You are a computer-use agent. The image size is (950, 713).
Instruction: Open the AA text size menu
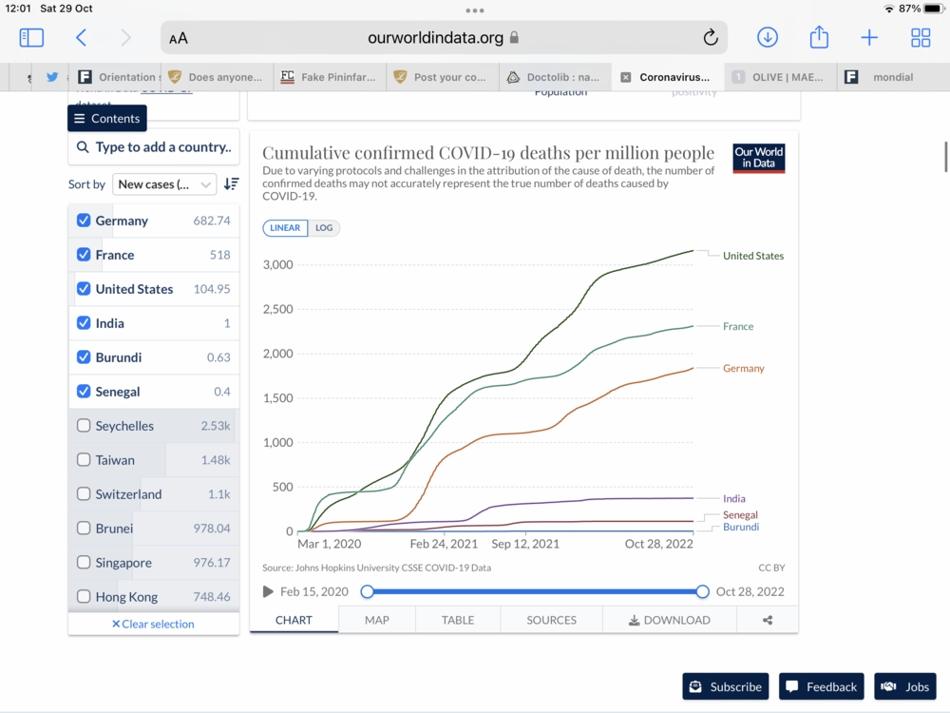[179, 39]
